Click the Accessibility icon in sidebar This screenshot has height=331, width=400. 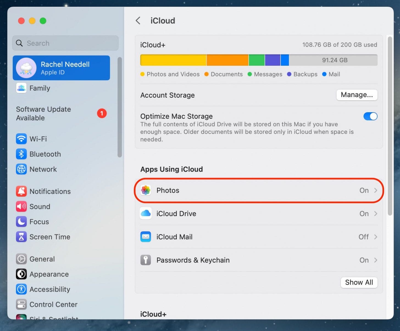[x=21, y=289]
